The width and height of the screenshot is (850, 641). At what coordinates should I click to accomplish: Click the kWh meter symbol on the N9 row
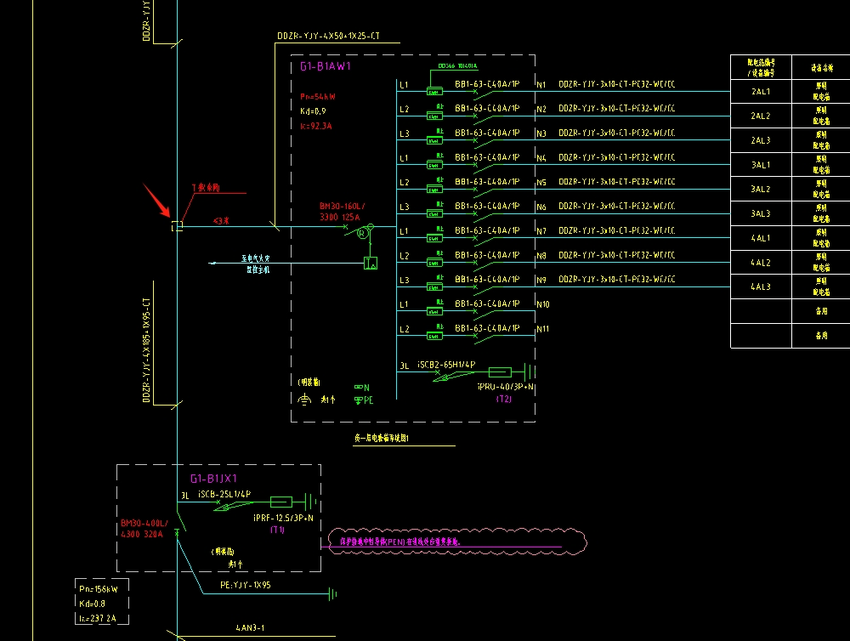[434, 286]
